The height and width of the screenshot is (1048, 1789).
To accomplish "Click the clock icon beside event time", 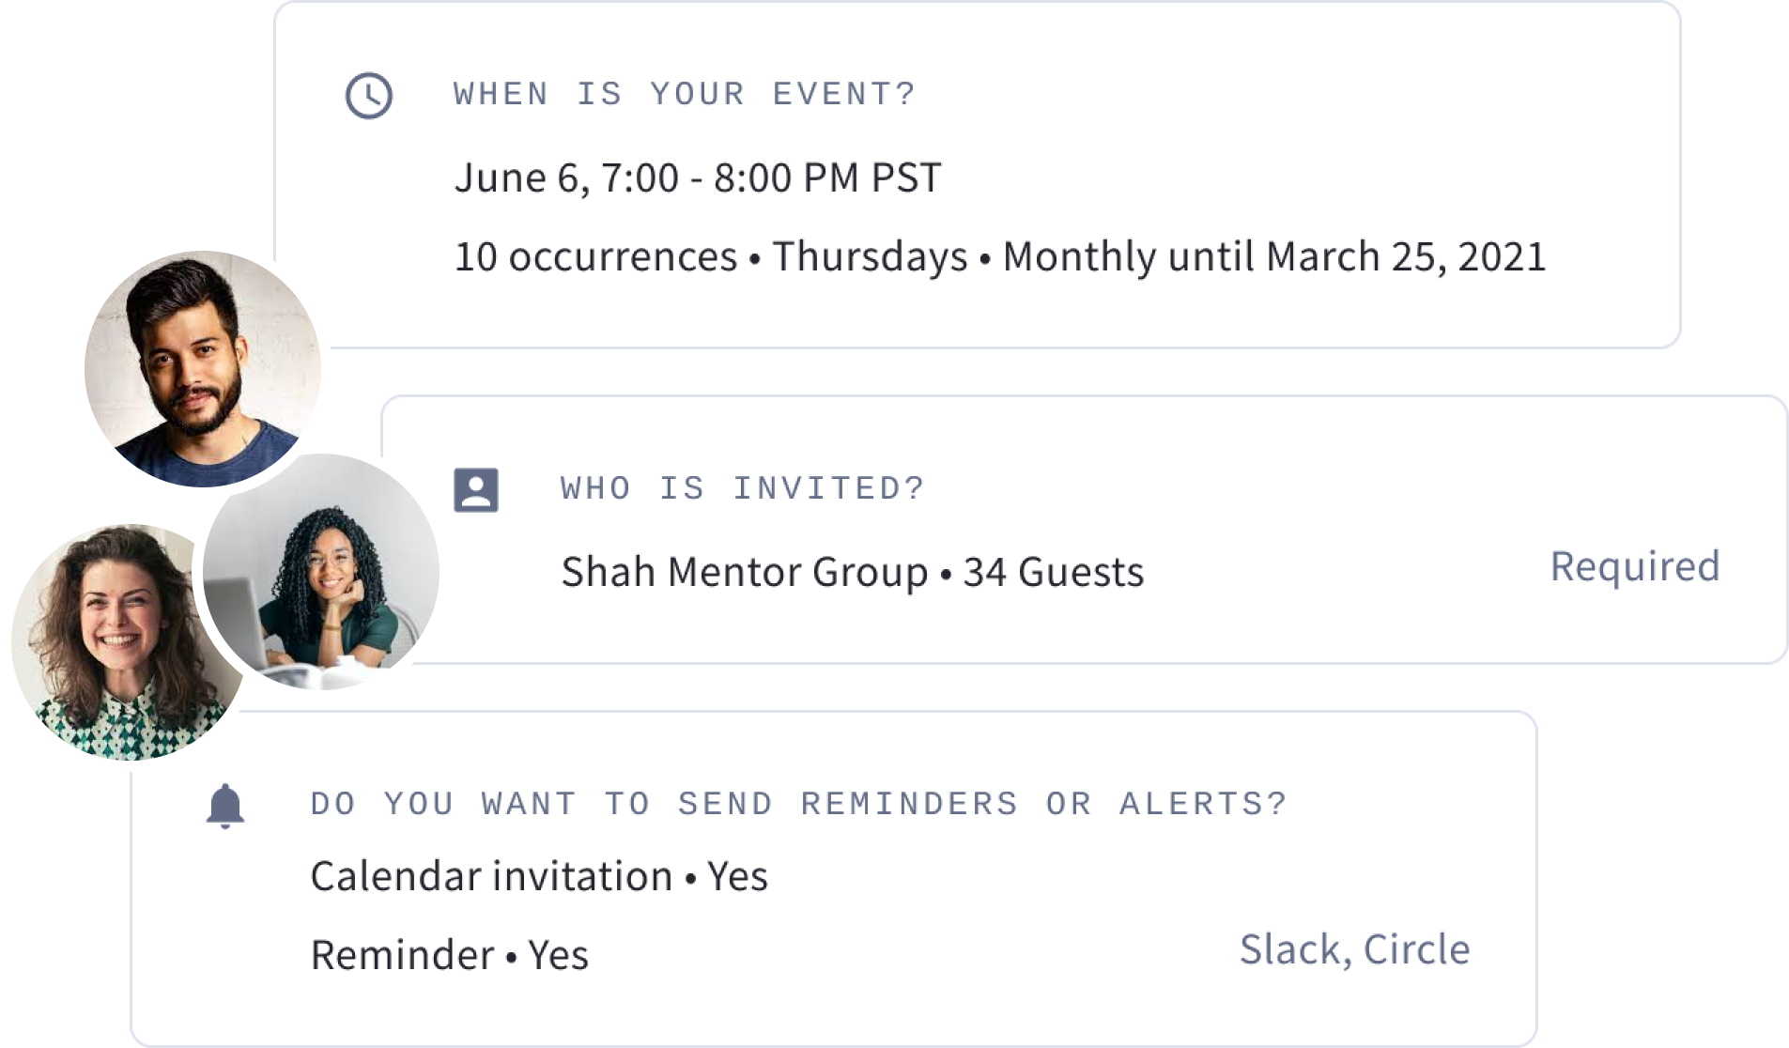I will point(369,96).
